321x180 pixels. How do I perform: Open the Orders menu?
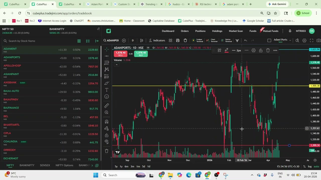coord(185,31)
